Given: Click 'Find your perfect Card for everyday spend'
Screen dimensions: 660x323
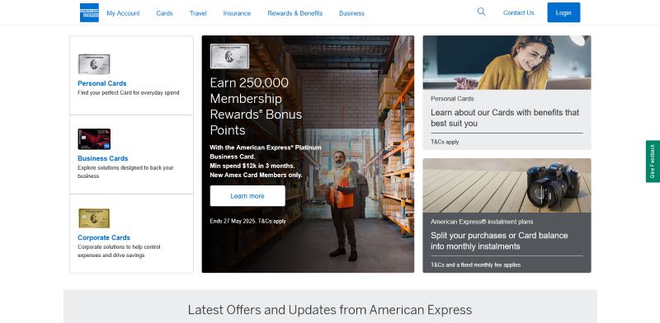Looking at the screenshot, I should tap(129, 92).
